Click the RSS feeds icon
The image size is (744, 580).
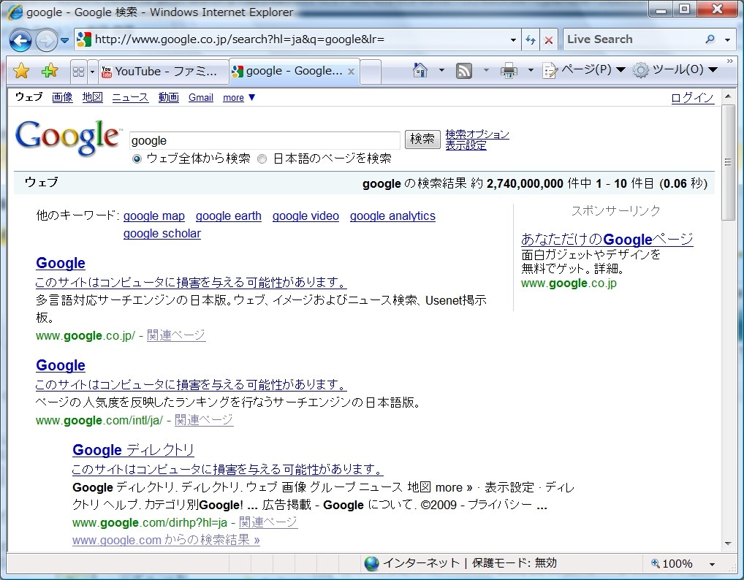click(464, 71)
